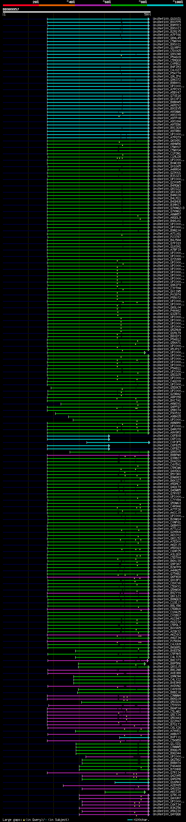Click the UniRef100_Q38B27 hit label

167,458
